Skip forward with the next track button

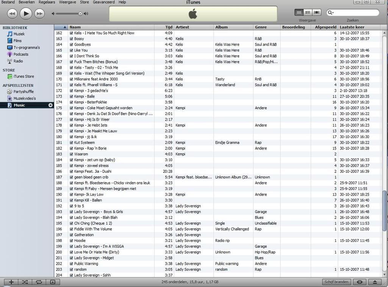click(x=39, y=14)
